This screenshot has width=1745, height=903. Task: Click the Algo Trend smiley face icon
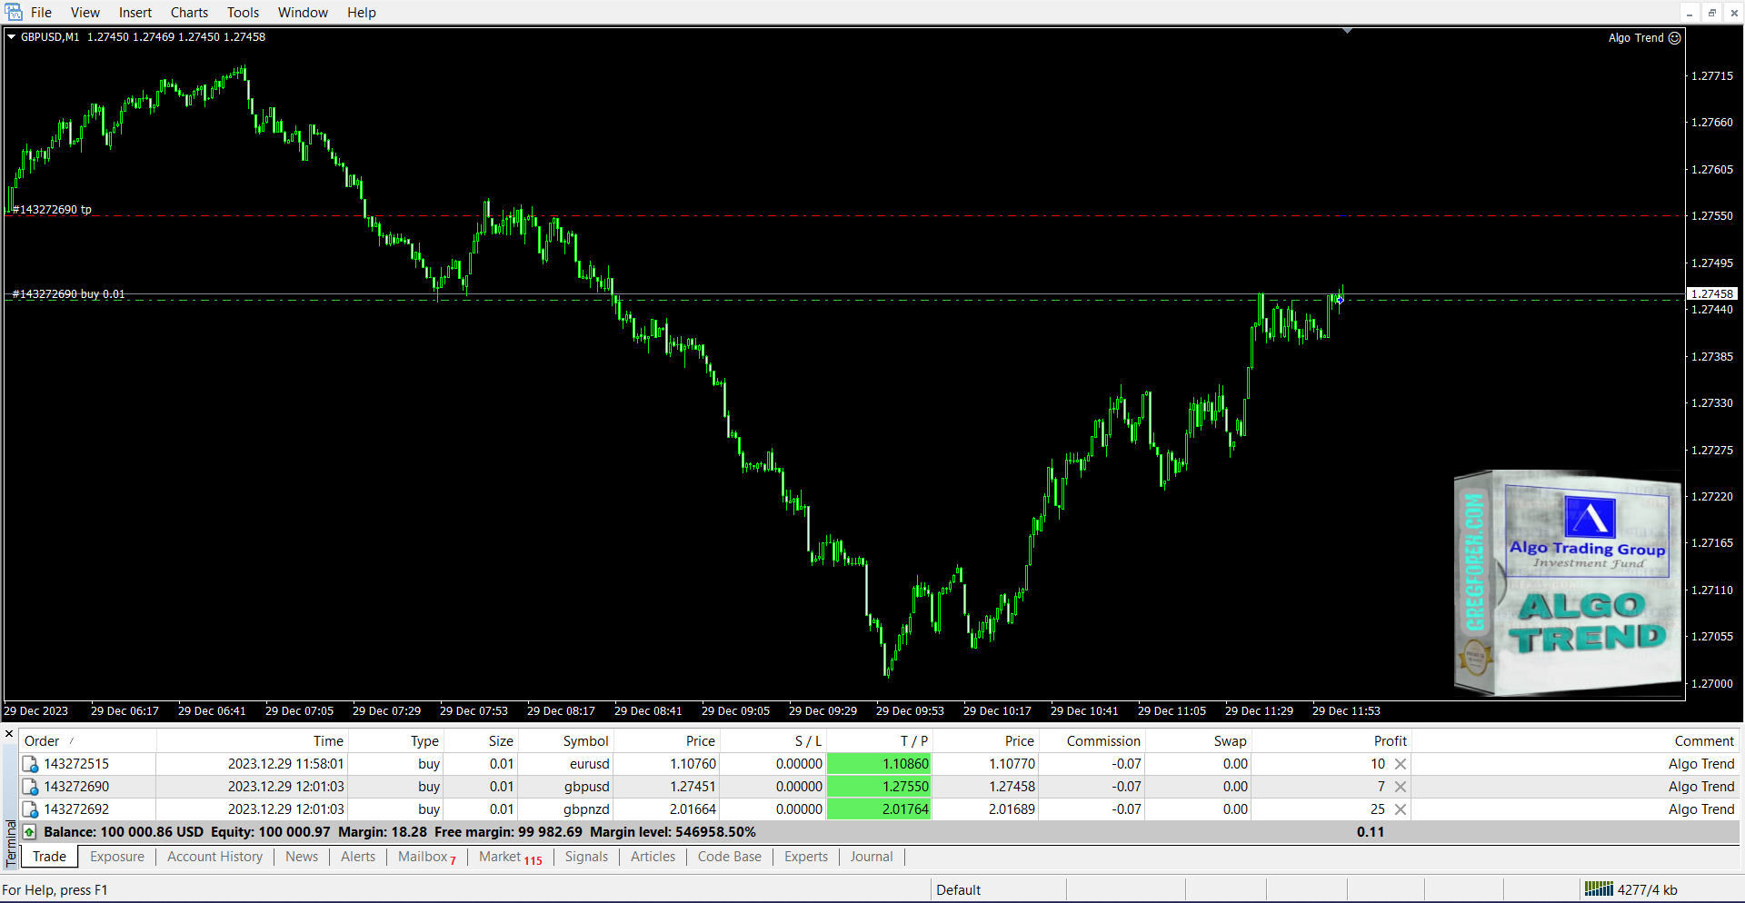point(1675,38)
